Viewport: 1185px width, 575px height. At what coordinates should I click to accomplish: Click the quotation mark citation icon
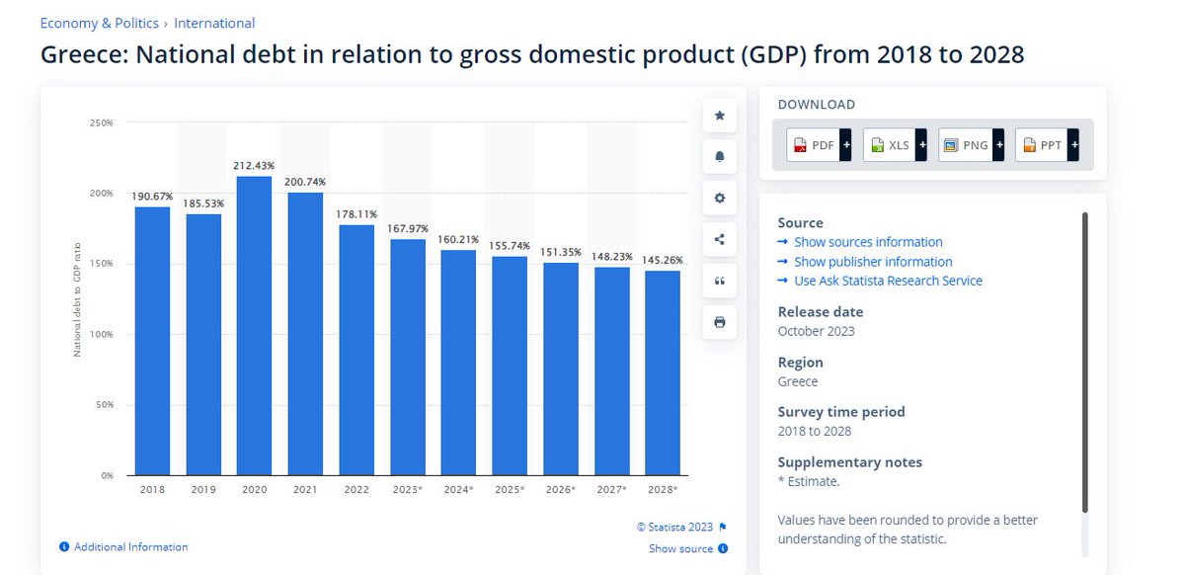point(719,281)
